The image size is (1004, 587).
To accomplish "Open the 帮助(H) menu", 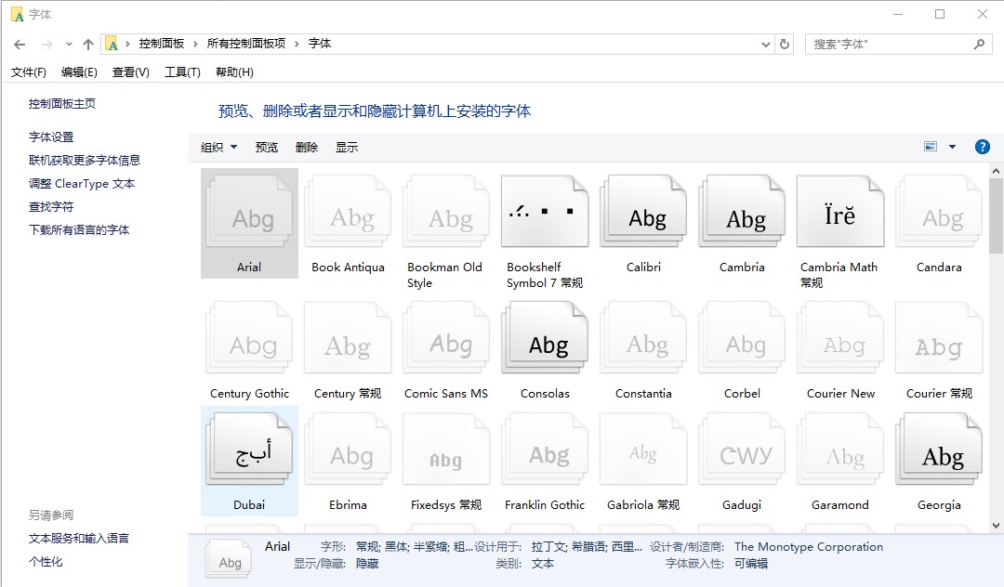I will (234, 72).
